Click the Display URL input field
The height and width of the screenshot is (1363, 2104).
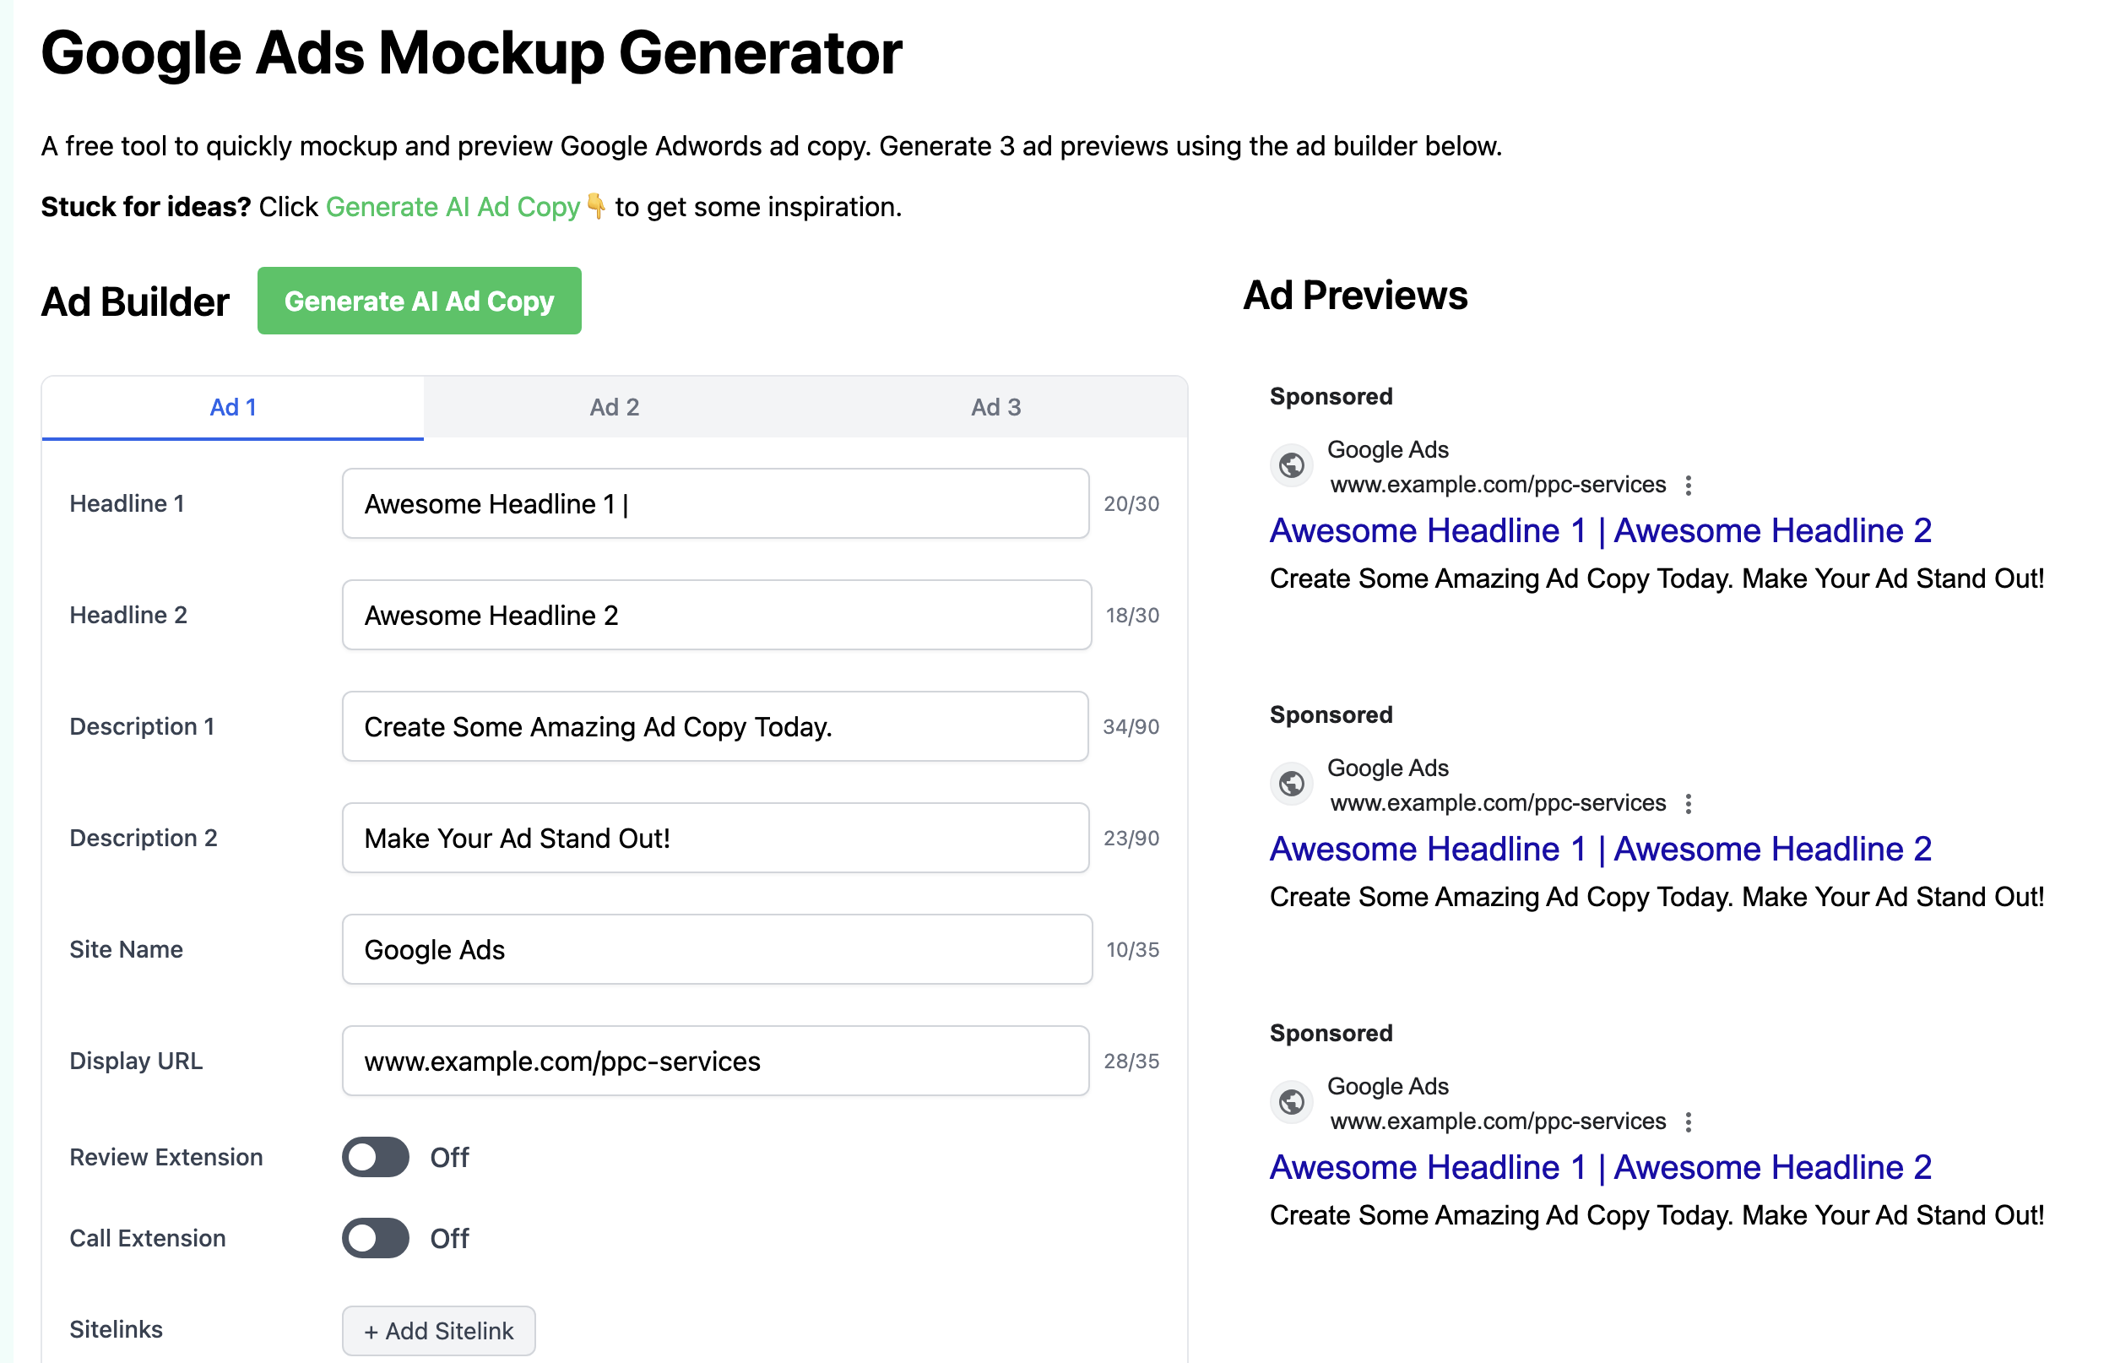coord(715,1061)
